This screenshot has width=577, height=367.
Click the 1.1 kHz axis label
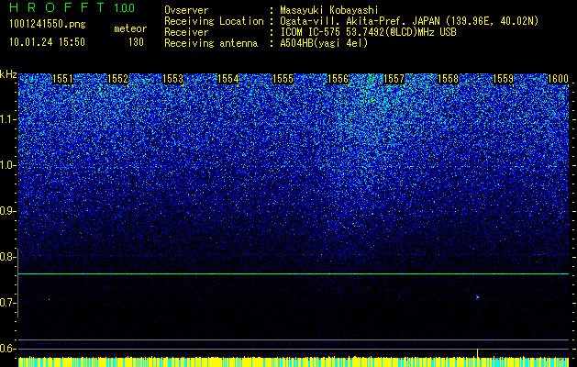pyautogui.click(x=7, y=119)
